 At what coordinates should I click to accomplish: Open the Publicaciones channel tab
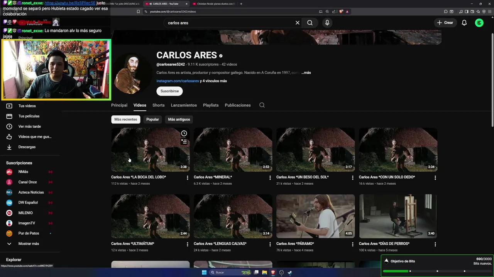coord(238,105)
